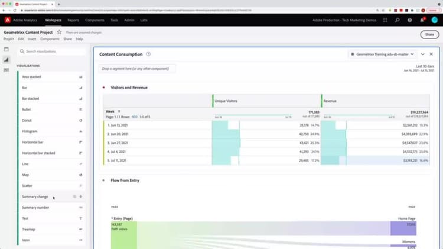443x249 pixels.
Task: Collapse the Content Consumption panel chevron
Action: tap(423, 54)
